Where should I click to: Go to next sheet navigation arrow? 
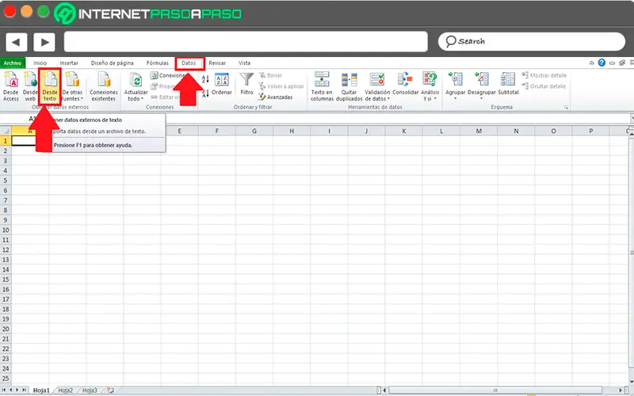(x=17, y=390)
